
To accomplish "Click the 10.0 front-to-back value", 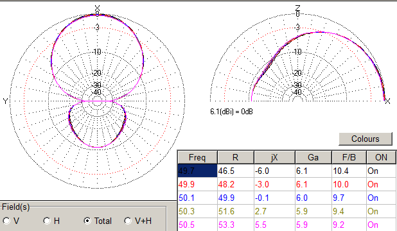I will pos(341,184).
